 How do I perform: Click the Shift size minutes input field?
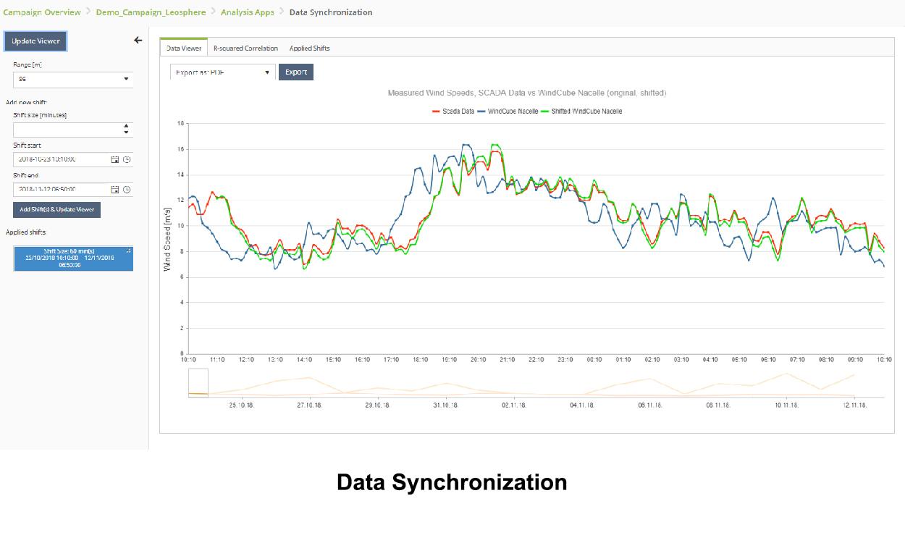67,130
